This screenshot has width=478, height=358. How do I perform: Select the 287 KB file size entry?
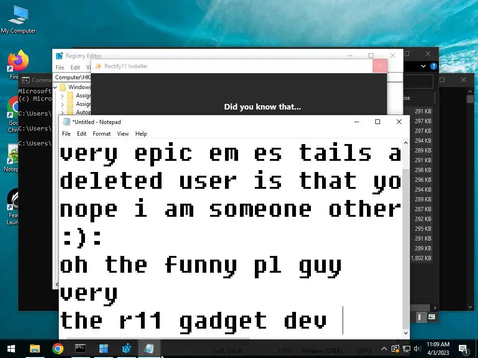[x=423, y=209]
